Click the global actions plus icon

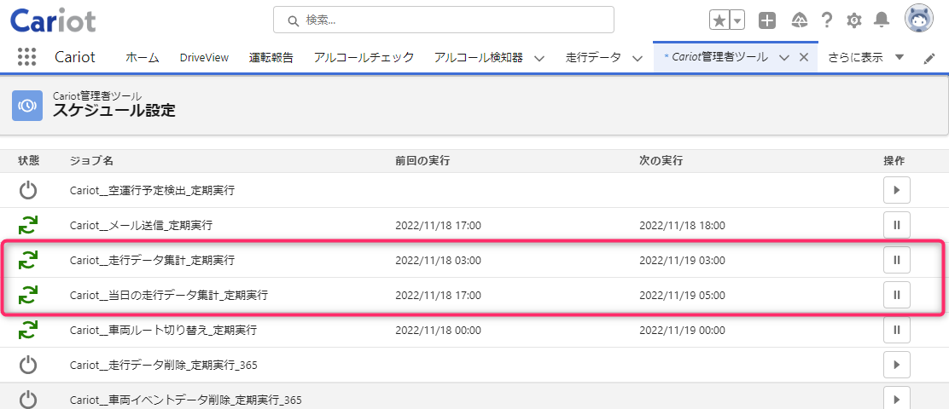coord(767,20)
